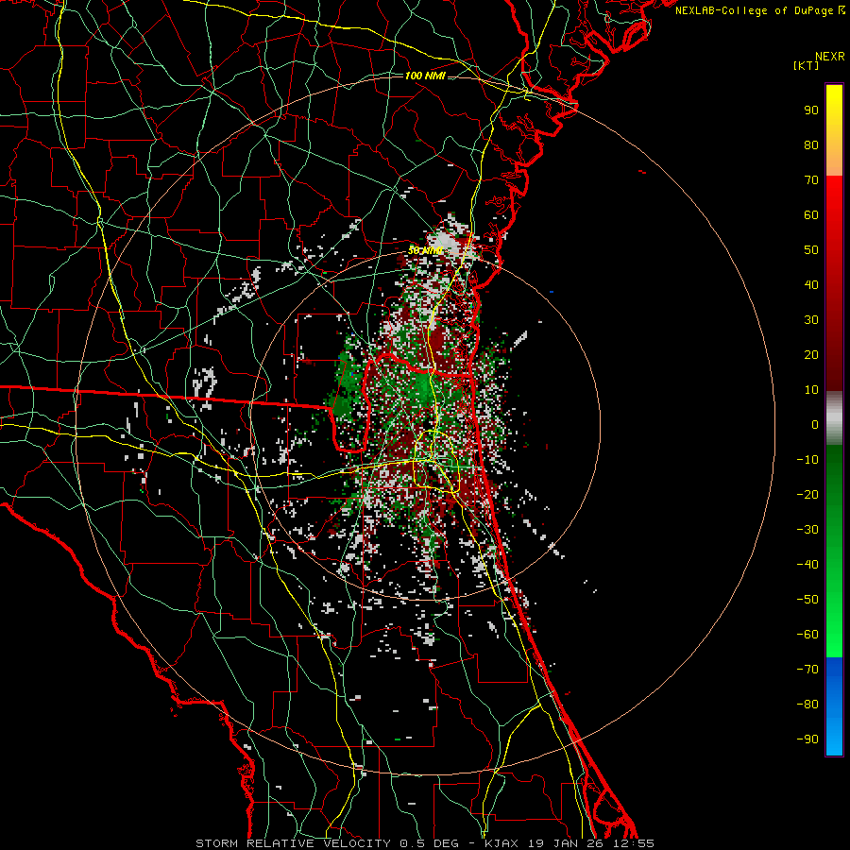Click the -30 value on the velocity scale

tap(807, 530)
